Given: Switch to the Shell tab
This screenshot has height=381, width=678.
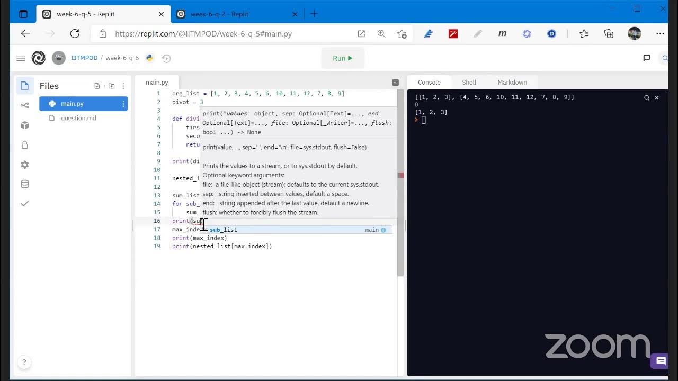Looking at the screenshot, I should (469, 83).
